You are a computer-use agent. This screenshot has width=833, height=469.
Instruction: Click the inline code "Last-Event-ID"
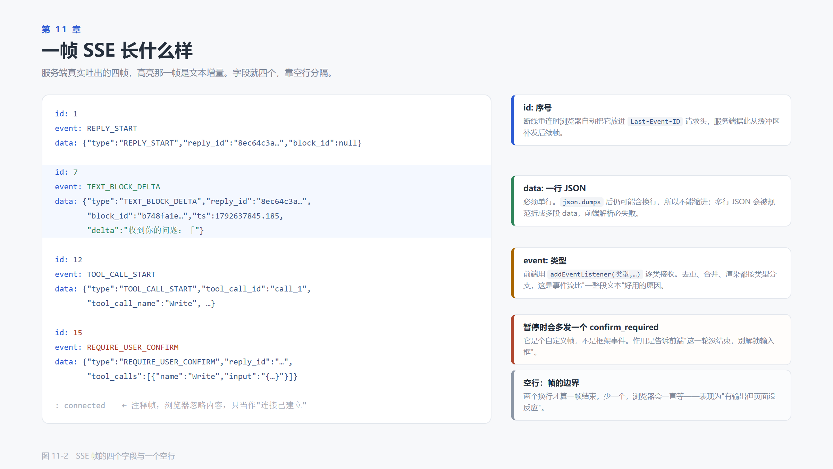point(655,121)
